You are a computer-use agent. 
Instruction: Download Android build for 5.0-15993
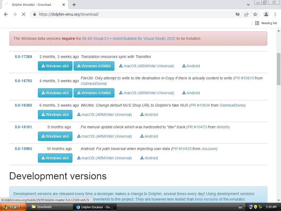[149, 158]
